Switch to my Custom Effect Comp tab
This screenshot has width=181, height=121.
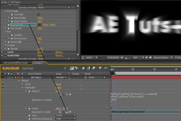[16, 63]
